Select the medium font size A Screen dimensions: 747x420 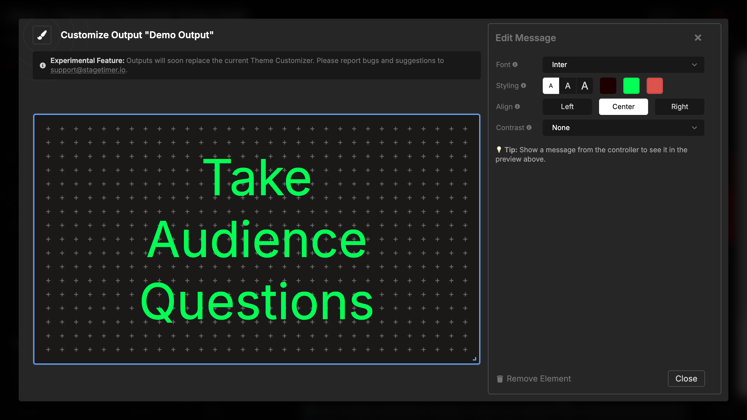point(568,86)
